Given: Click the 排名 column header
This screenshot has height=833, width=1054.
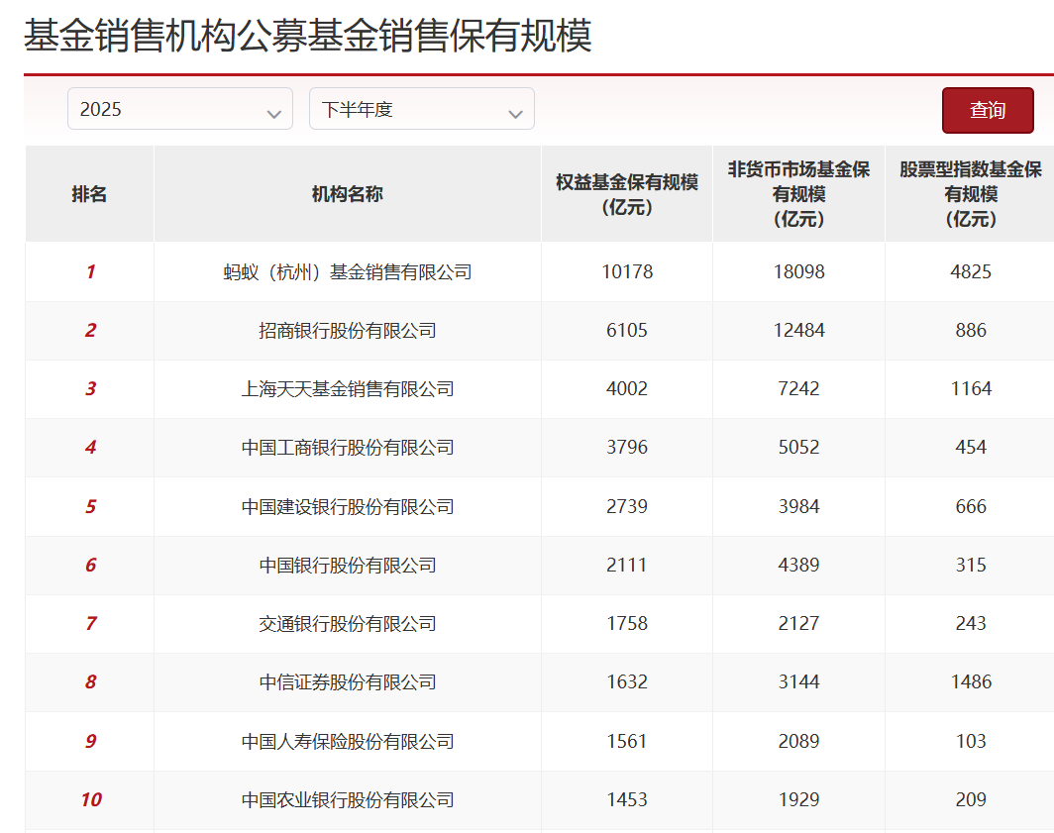Looking at the screenshot, I should click(x=89, y=194).
